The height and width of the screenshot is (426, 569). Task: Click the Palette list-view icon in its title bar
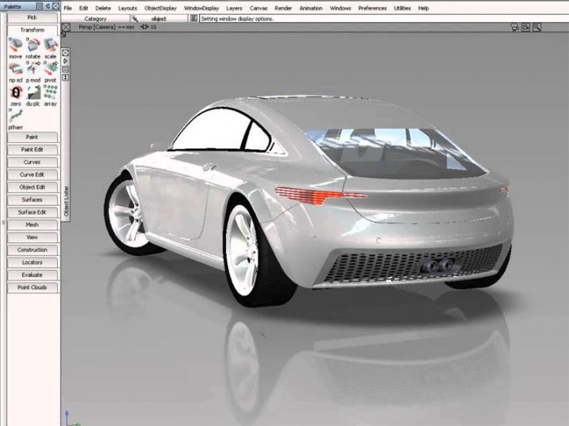(40, 6)
